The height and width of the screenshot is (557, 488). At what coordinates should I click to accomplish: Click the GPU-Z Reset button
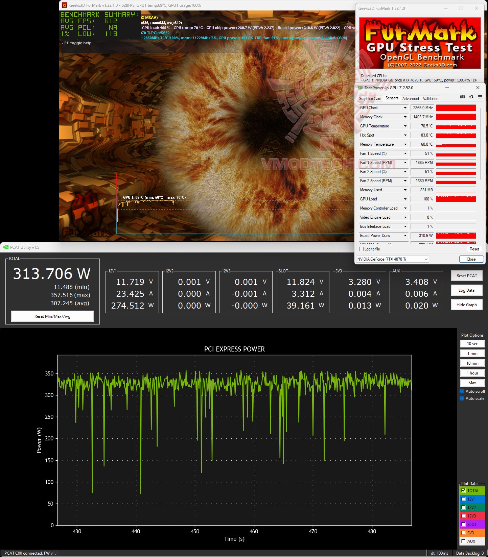[x=474, y=249]
